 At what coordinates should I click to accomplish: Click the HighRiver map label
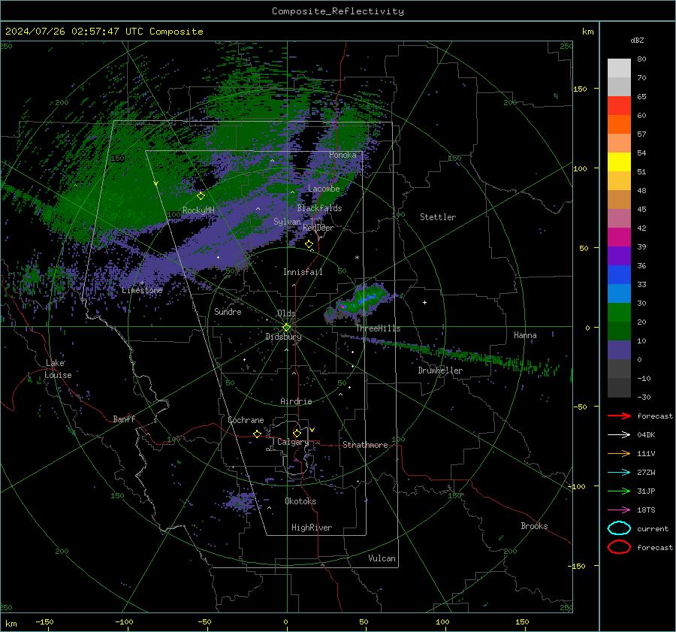click(312, 528)
